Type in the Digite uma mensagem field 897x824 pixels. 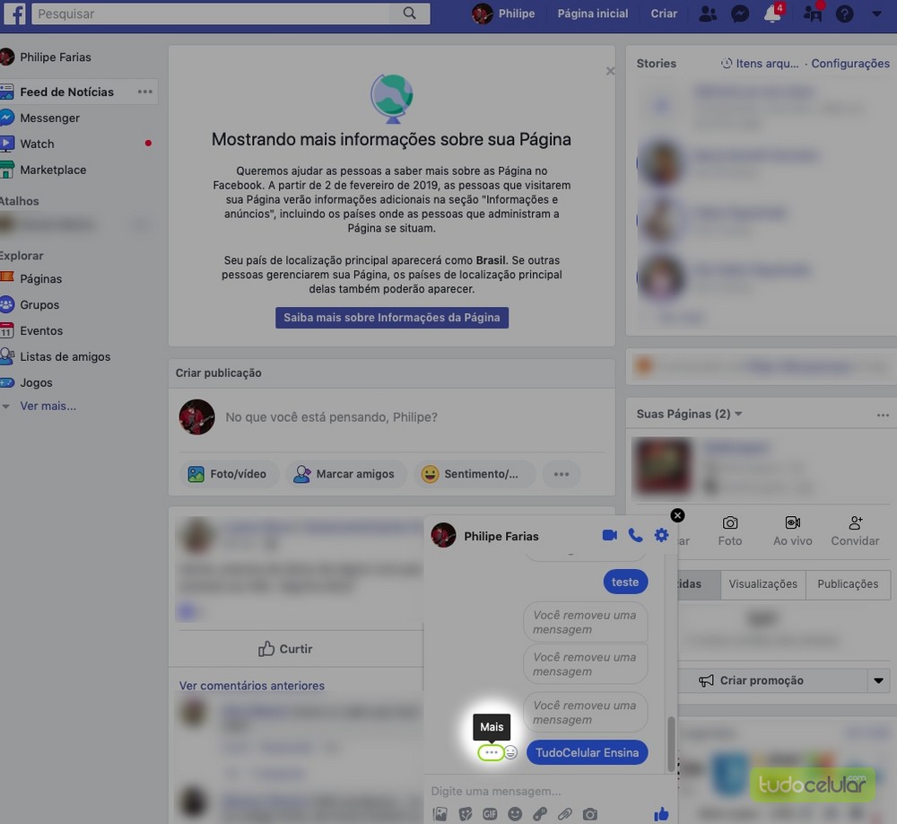[x=538, y=791]
